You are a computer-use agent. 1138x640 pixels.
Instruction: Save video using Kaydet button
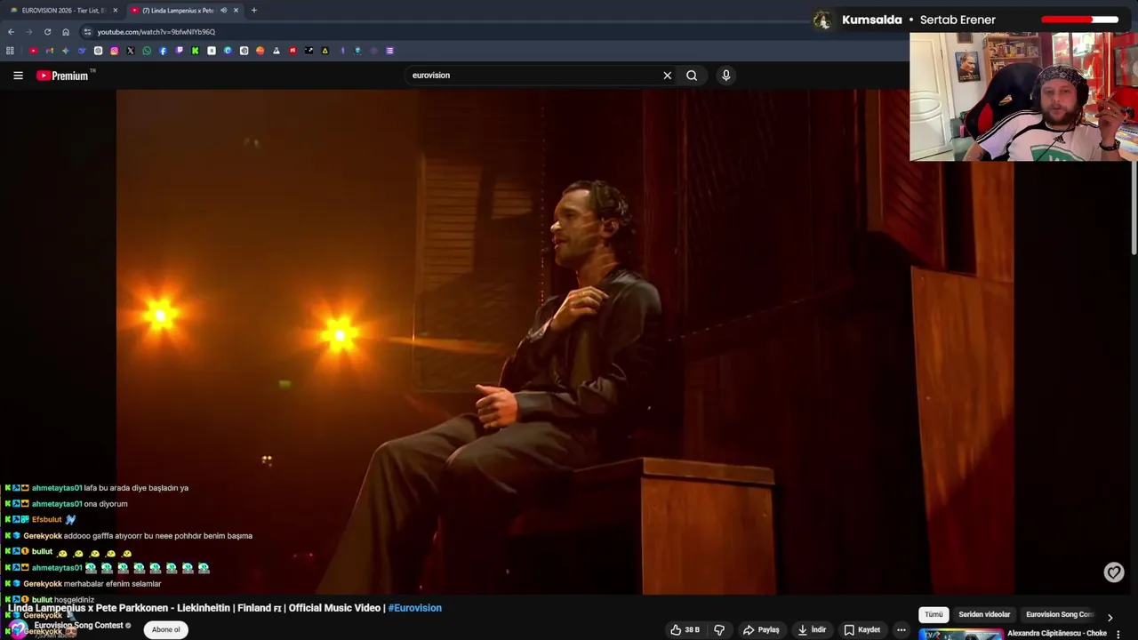[x=862, y=629]
